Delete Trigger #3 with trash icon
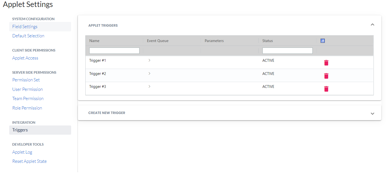The image size is (386, 175). click(326, 89)
